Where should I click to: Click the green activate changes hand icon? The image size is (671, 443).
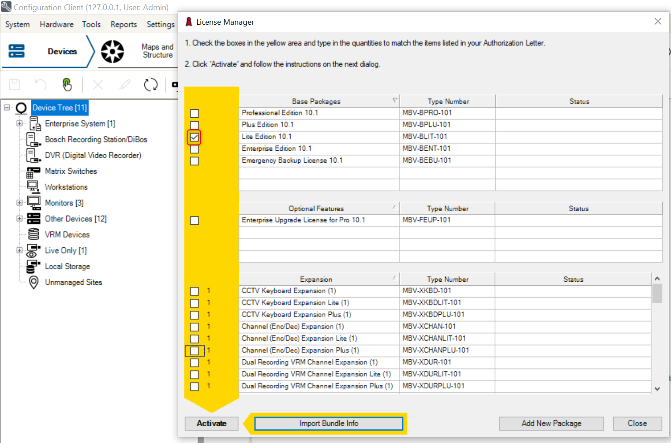67,84
